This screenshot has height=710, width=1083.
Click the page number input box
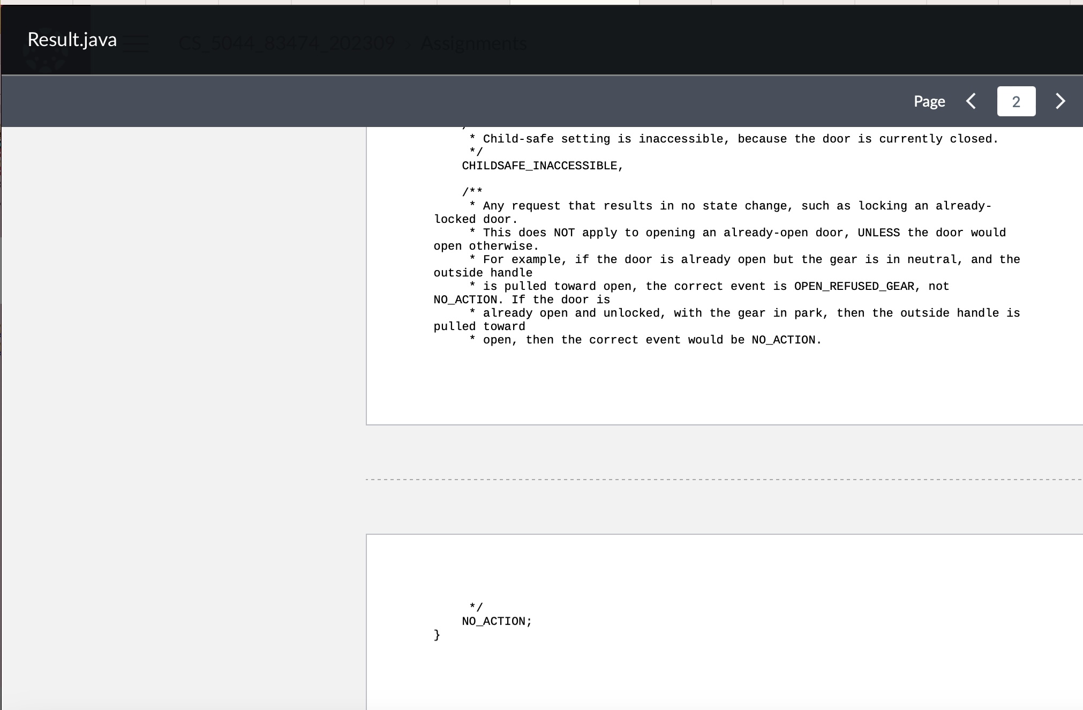1016,101
